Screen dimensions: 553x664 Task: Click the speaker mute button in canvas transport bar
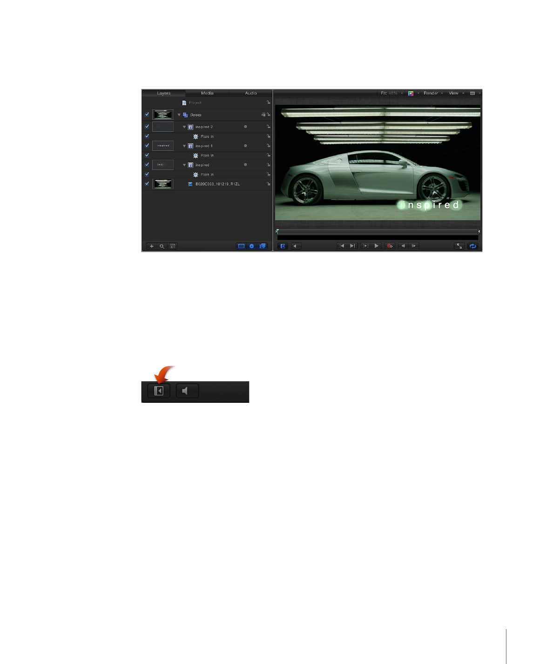[x=296, y=246]
